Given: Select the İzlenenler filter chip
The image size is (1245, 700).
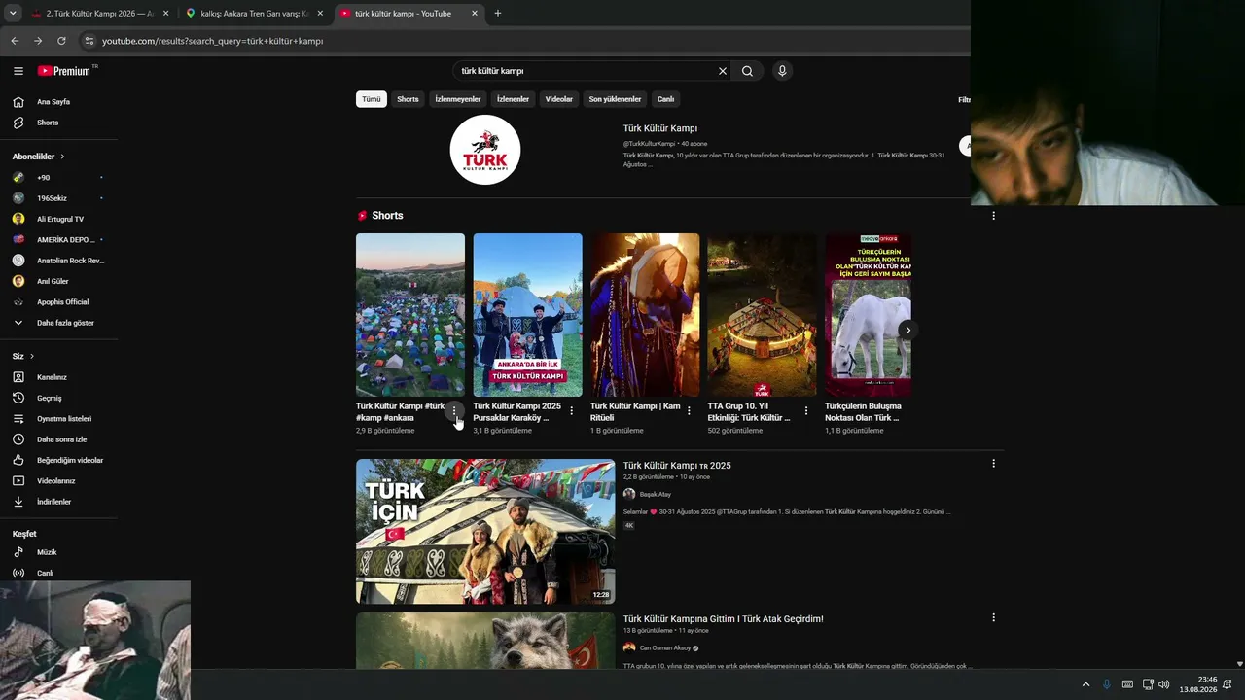Looking at the screenshot, I should pyautogui.click(x=514, y=99).
